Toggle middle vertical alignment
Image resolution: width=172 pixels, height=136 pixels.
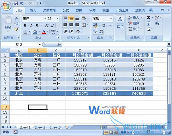71,18
